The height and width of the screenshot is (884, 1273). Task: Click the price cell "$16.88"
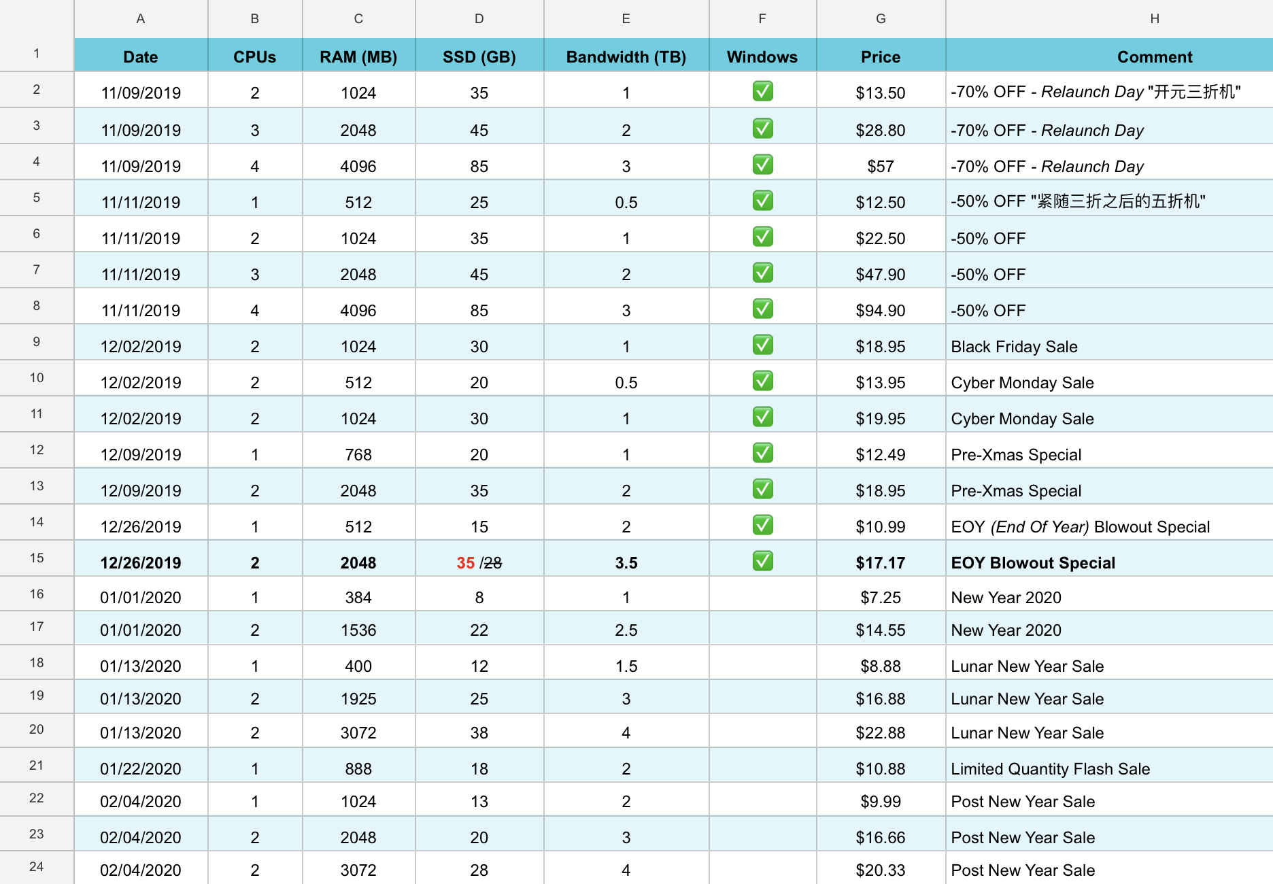click(x=881, y=697)
